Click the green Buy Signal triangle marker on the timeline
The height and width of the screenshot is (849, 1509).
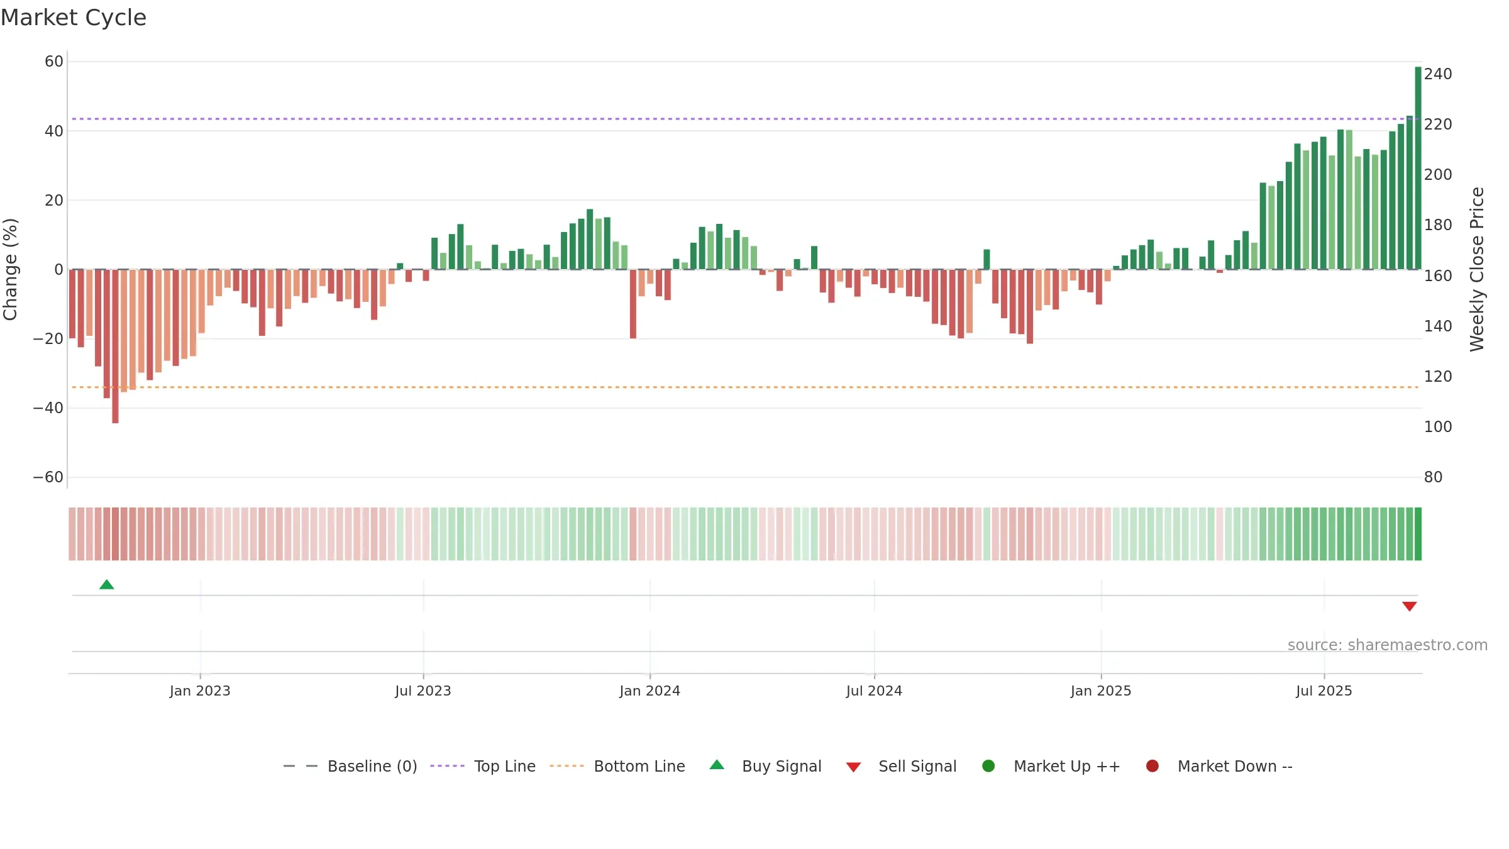[x=107, y=585]
